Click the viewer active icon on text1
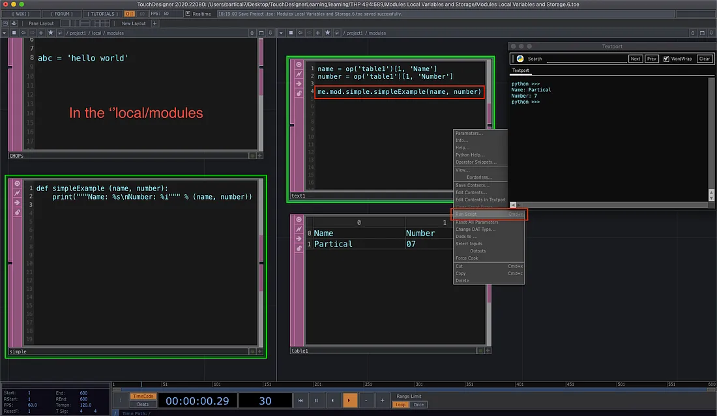This screenshot has height=416, width=717. coord(299,65)
